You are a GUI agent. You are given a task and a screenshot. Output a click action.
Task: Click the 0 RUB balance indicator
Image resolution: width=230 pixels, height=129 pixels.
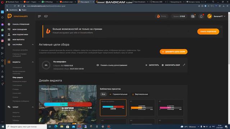point(179,16)
